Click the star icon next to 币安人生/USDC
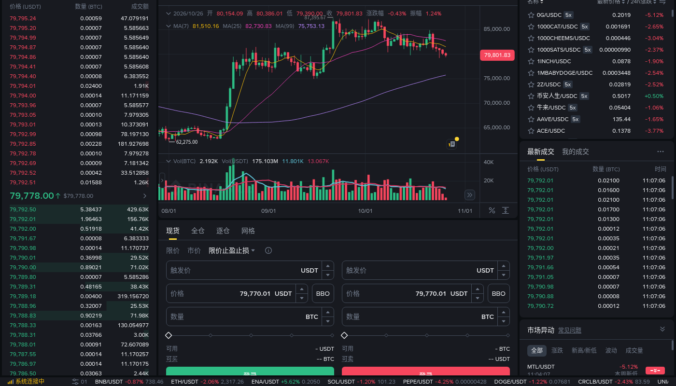Screen dimensions: 676x386 click(531, 96)
